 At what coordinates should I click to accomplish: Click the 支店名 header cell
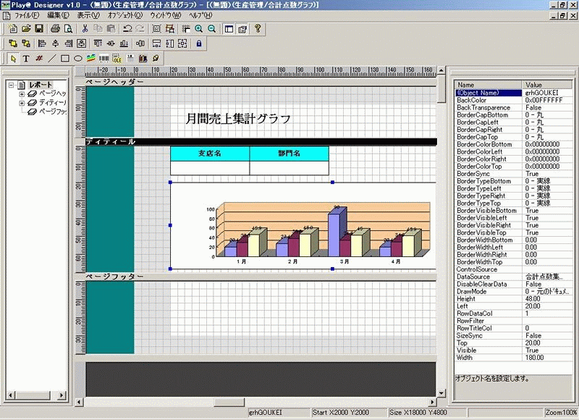(209, 154)
